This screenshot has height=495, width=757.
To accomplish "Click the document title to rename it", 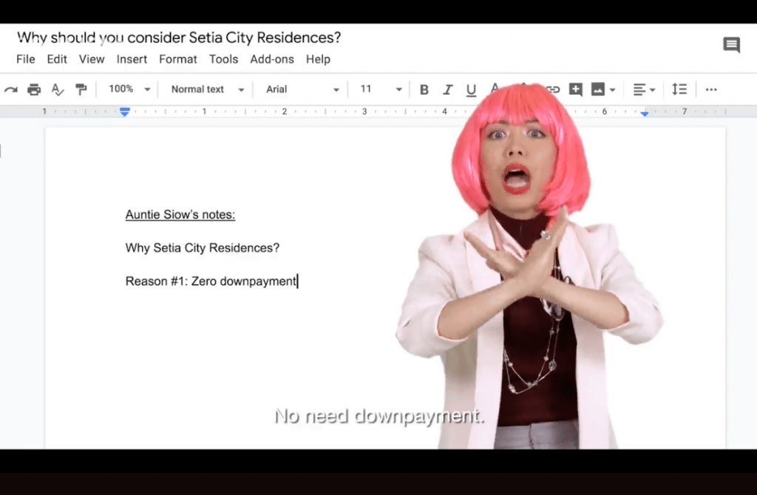I will (179, 38).
